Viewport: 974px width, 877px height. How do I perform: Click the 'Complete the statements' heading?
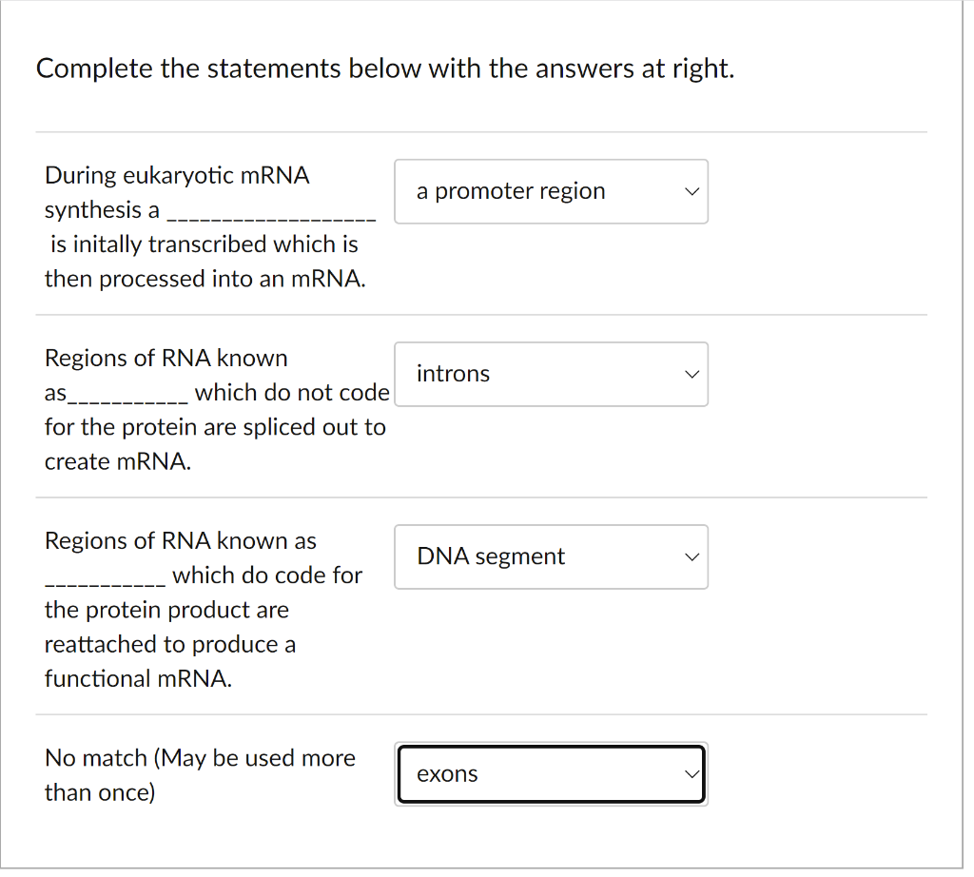tap(384, 68)
